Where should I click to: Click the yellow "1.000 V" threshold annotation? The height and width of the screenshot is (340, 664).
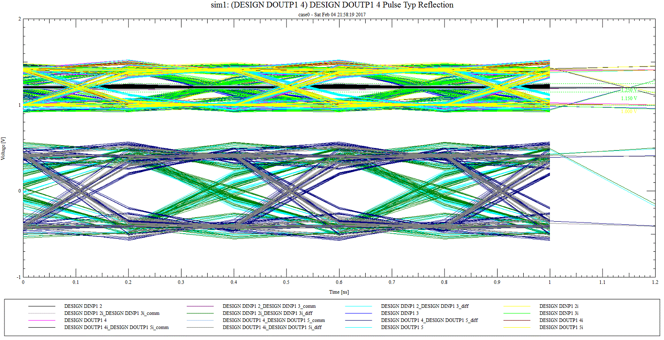point(629,112)
